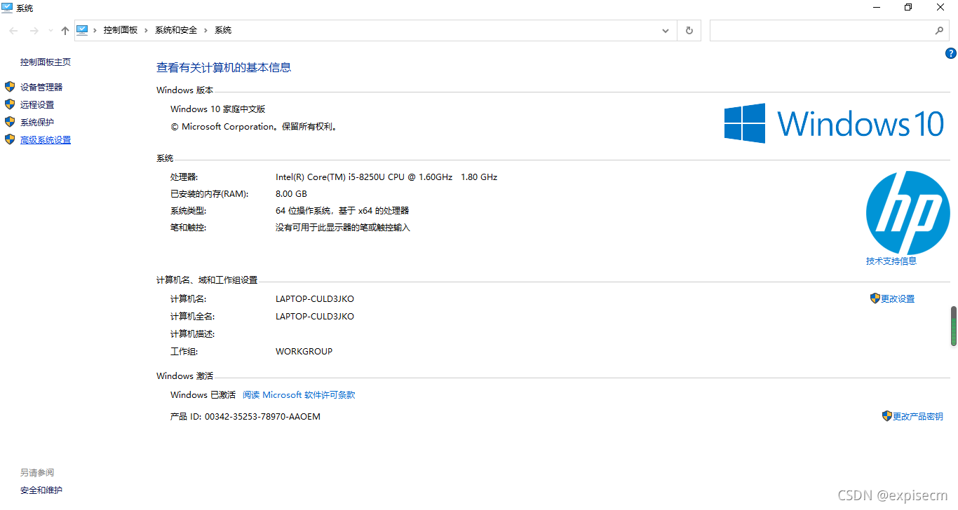Open 安全和维护 link at bottom left
The image size is (958, 510).
tap(41, 490)
